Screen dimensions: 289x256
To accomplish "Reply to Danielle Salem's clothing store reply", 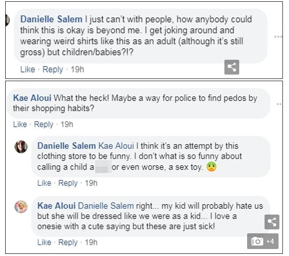I will [x=68, y=183].
